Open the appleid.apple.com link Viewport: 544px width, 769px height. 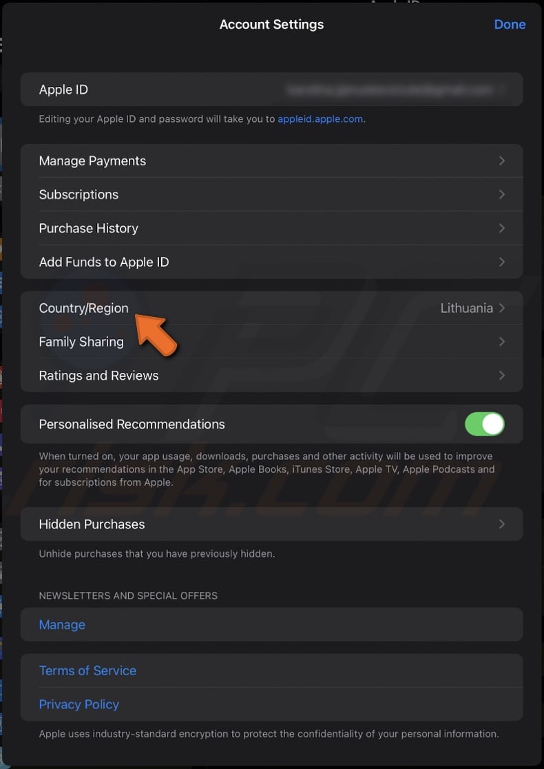320,119
